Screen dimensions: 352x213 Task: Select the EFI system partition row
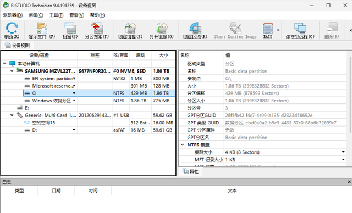[88, 78]
